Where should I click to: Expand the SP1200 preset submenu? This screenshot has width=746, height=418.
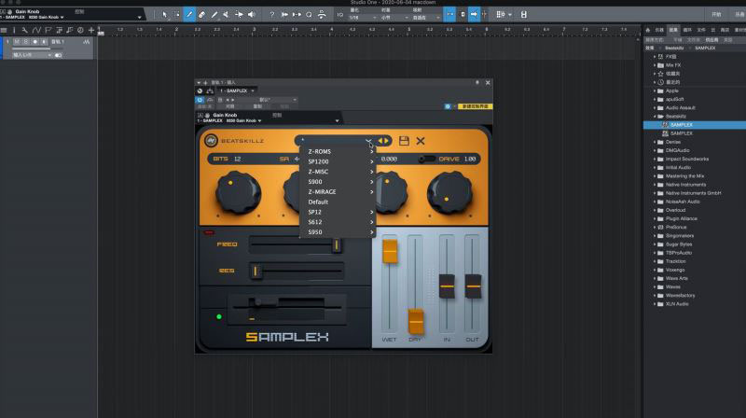point(338,161)
